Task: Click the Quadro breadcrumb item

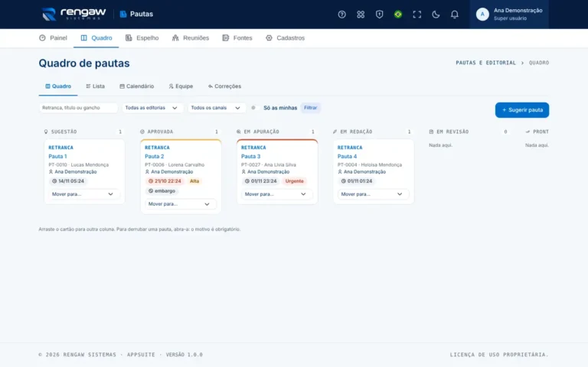Action: [x=539, y=63]
